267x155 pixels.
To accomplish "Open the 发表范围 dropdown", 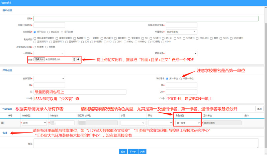I will 49,79.
